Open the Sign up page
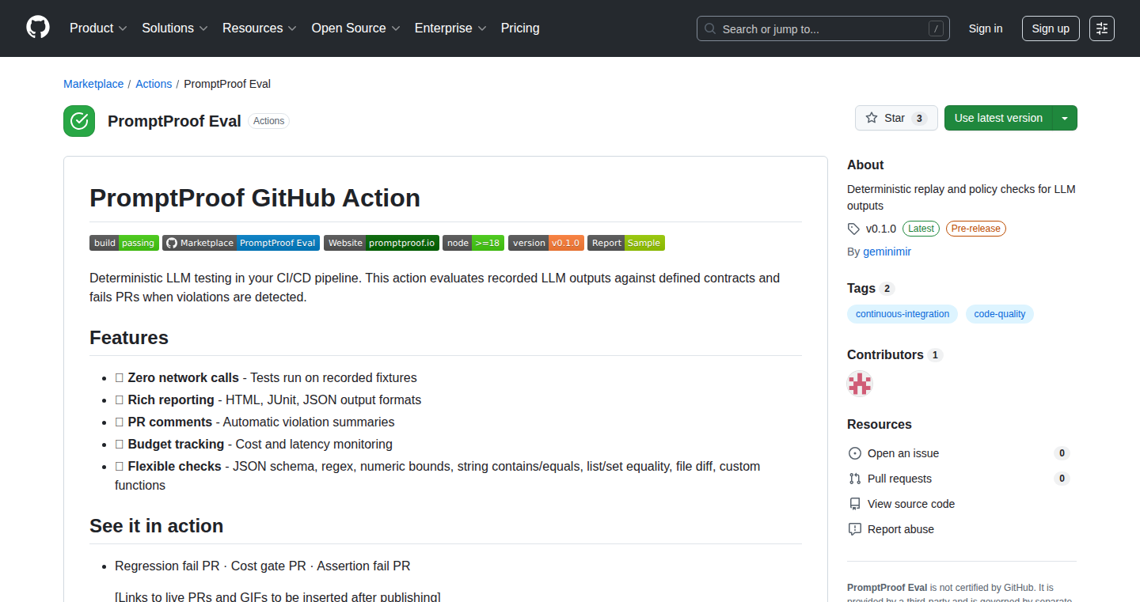1140x602 pixels. [x=1051, y=28]
